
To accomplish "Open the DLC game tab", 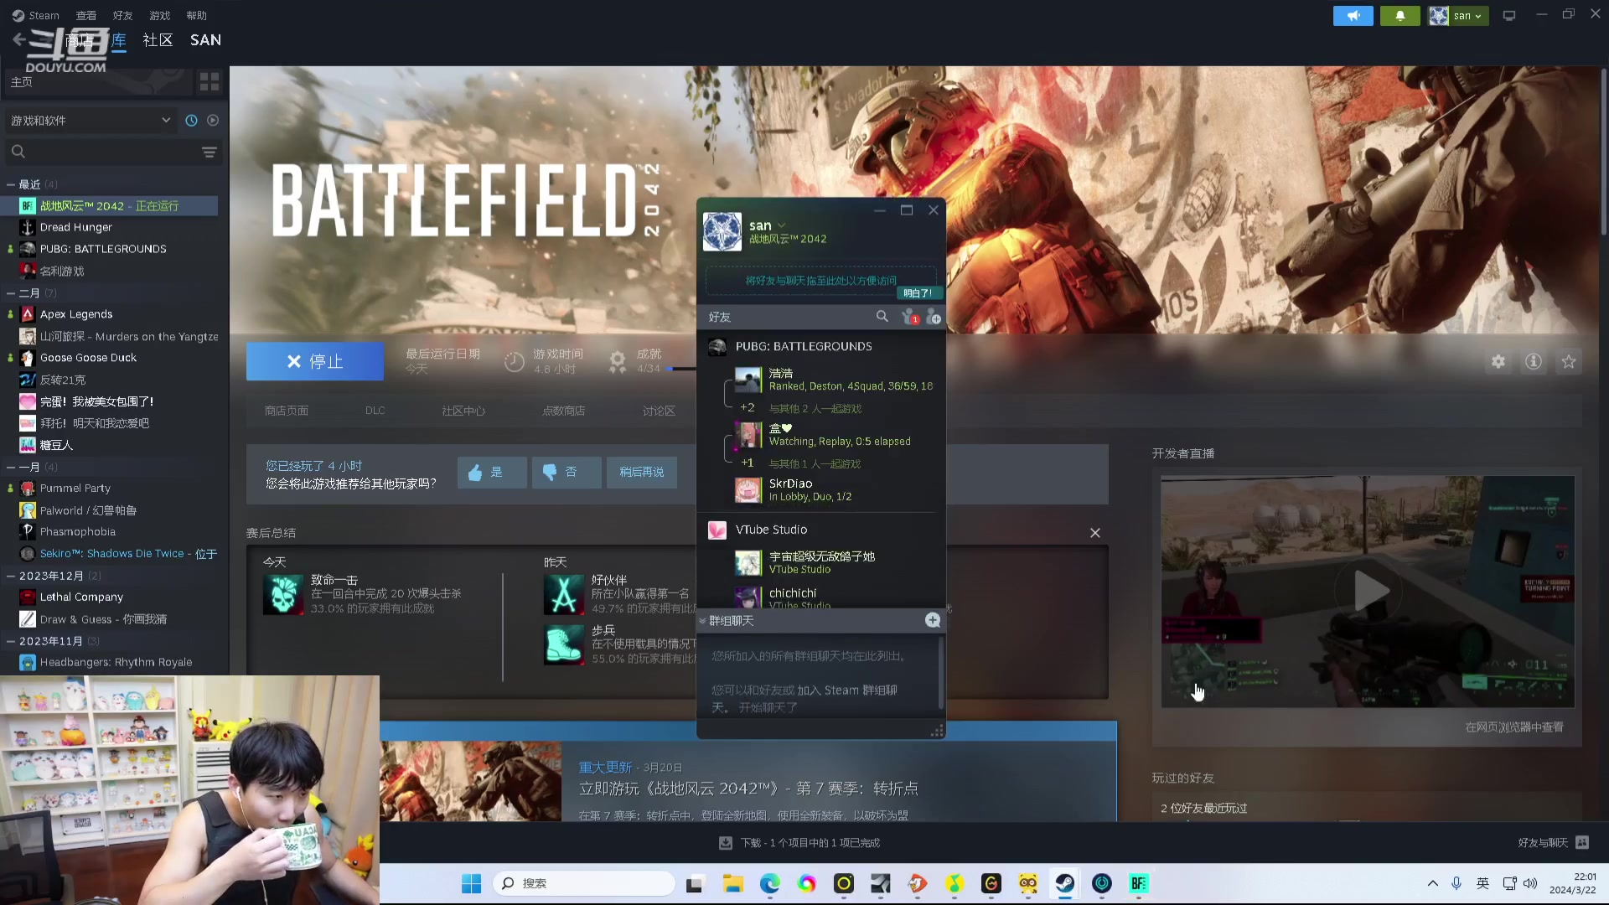I will pos(375,411).
